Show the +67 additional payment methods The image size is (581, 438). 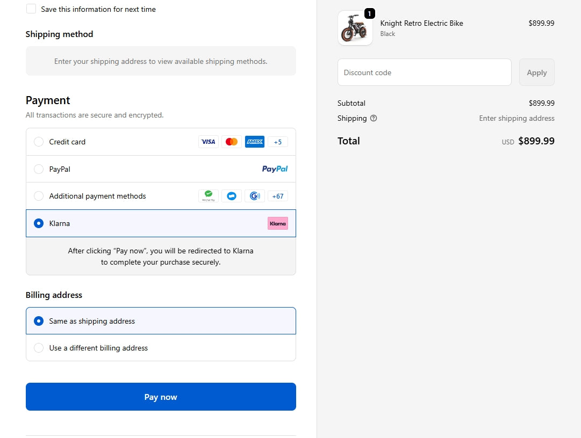pyautogui.click(x=278, y=196)
